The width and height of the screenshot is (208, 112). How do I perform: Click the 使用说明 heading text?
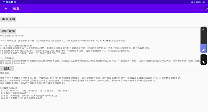pyautogui.click(x=5, y=73)
